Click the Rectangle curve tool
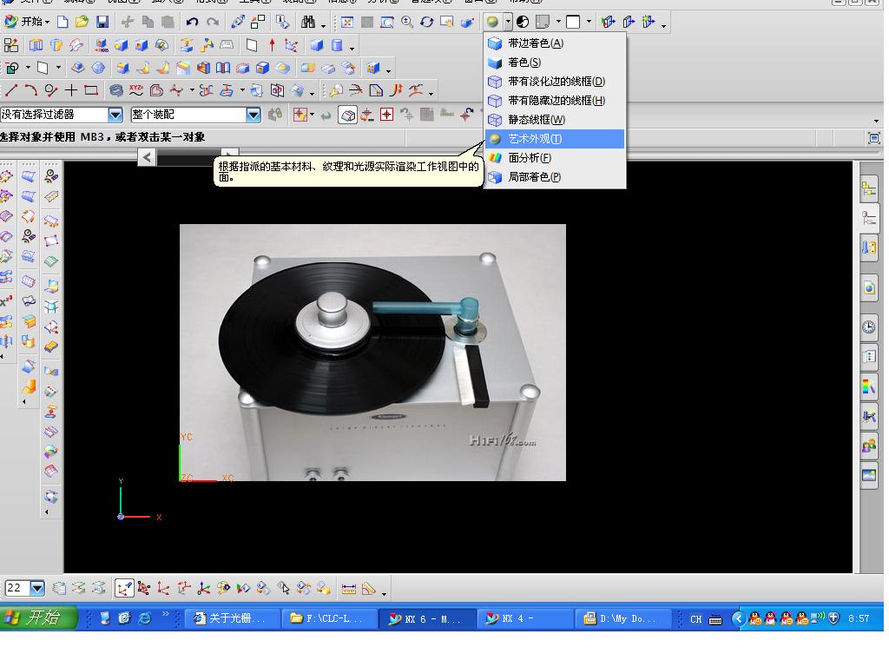 pos(90,90)
